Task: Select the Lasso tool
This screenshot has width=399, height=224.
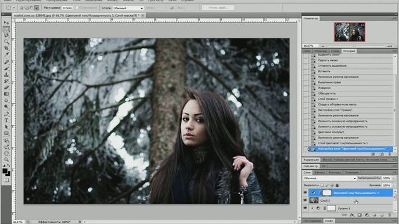Action: pos(6,35)
